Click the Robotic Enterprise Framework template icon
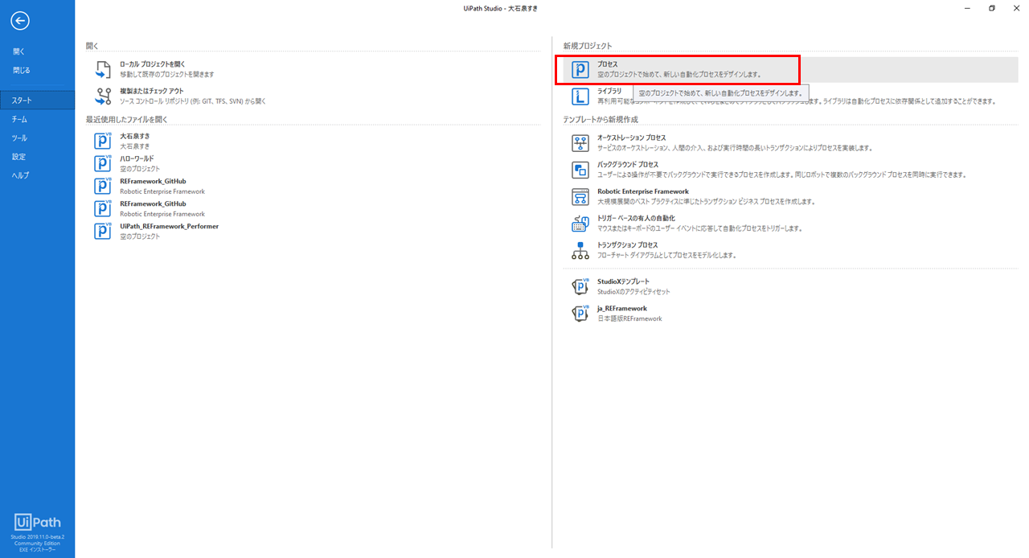 [x=580, y=196]
